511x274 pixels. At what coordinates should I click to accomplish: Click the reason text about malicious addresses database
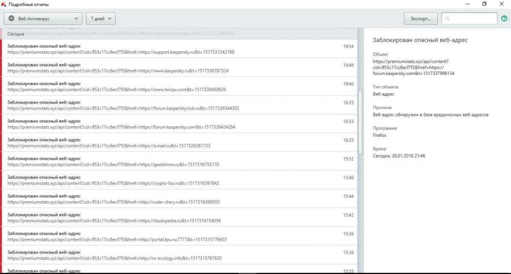pos(431,115)
